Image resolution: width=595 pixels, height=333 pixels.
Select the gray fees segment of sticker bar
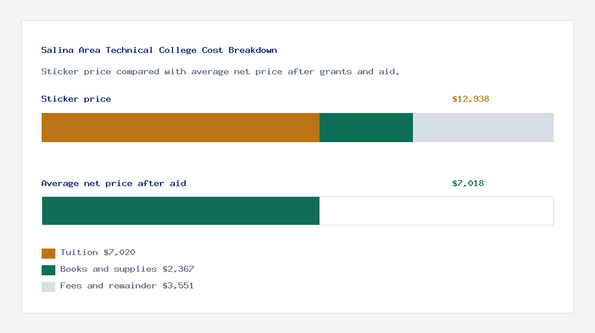pos(483,127)
